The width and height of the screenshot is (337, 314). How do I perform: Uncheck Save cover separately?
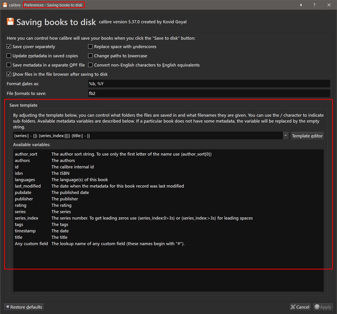click(x=9, y=47)
